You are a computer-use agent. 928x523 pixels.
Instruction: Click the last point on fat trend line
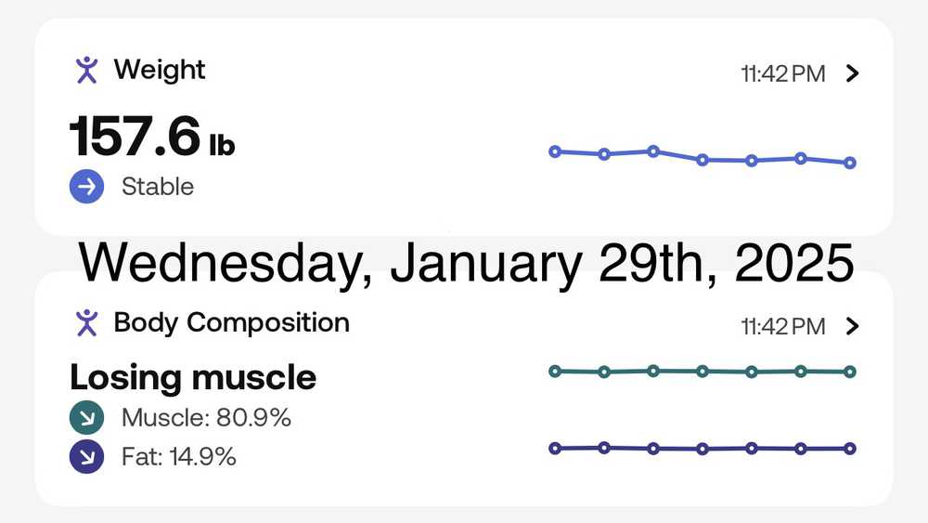(x=850, y=449)
